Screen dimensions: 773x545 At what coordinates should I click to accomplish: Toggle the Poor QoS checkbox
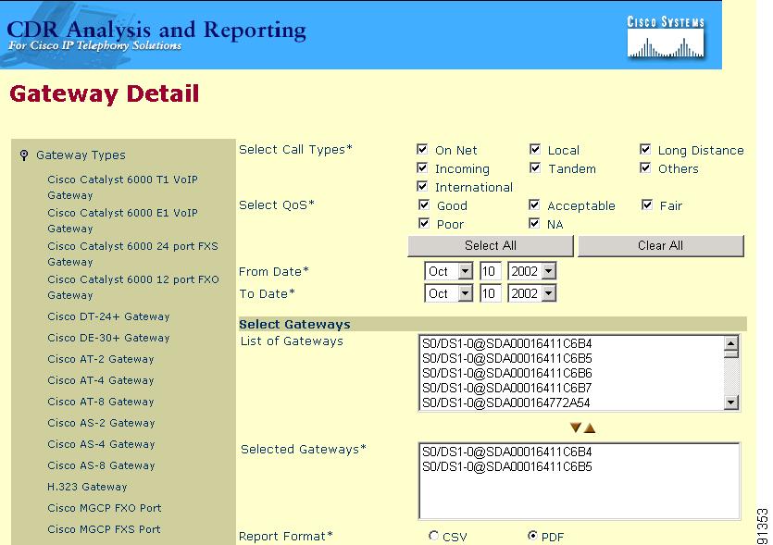click(x=424, y=223)
